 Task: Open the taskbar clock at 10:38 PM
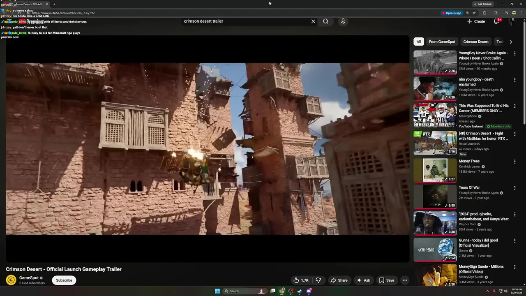click(517, 291)
